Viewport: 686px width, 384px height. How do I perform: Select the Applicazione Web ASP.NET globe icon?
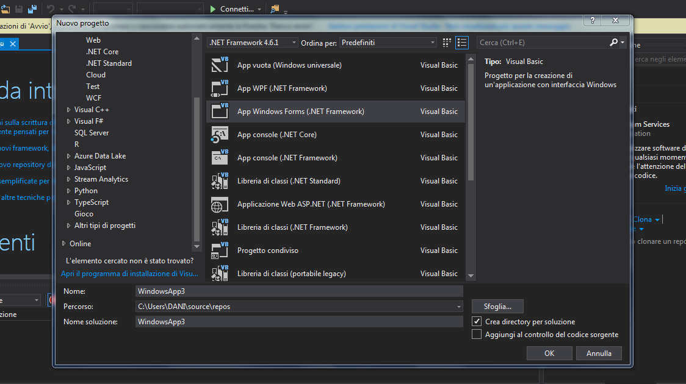point(220,204)
